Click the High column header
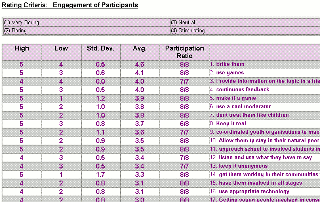320x202 pixels. (22, 48)
